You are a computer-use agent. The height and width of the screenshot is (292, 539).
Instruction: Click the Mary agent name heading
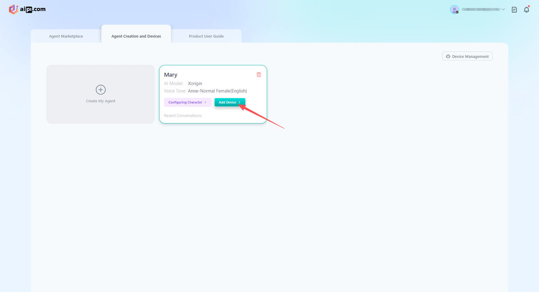coord(171,75)
